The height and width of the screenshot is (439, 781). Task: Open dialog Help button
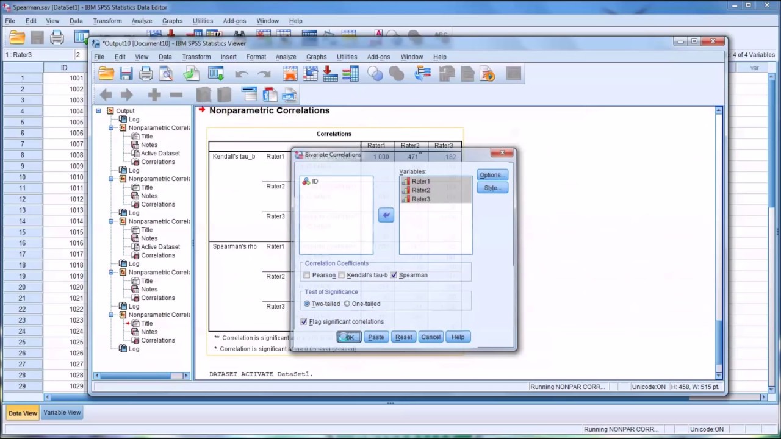458,337
